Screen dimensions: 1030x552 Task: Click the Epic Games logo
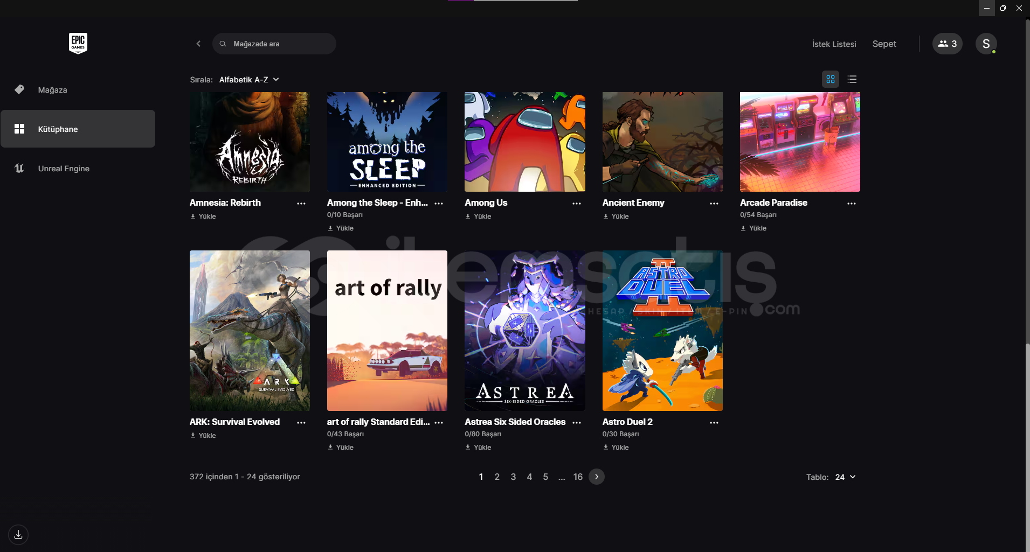pyautogui.click(x=78, y=43)
